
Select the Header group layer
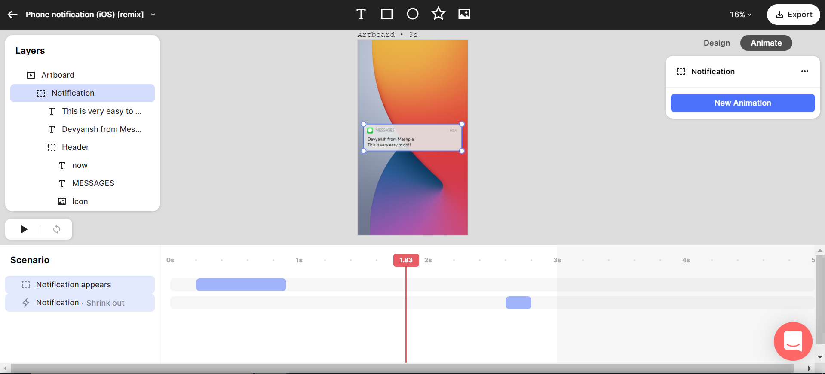tap(83, 147)
